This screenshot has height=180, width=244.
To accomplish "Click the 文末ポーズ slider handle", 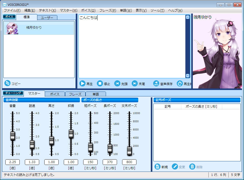I will click(129, 151).
